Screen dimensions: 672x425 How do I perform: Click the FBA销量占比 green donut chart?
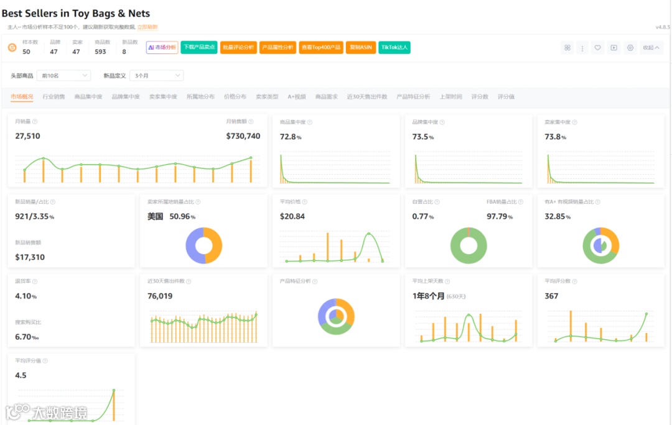(x=469, y=245)
